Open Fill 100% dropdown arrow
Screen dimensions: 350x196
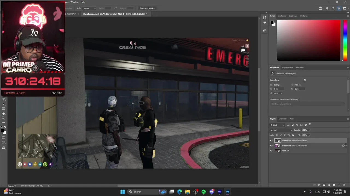pos(309,135)
